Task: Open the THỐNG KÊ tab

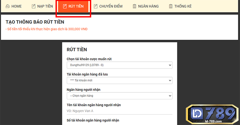Action: 180,6
